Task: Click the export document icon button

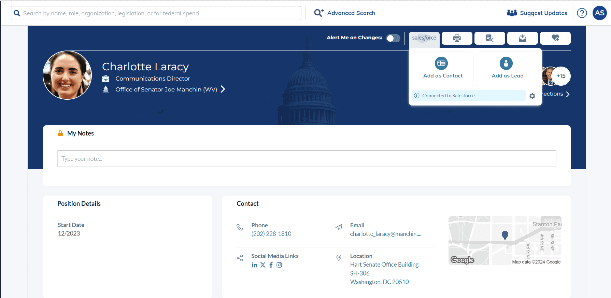Action: tap(489, 38)
